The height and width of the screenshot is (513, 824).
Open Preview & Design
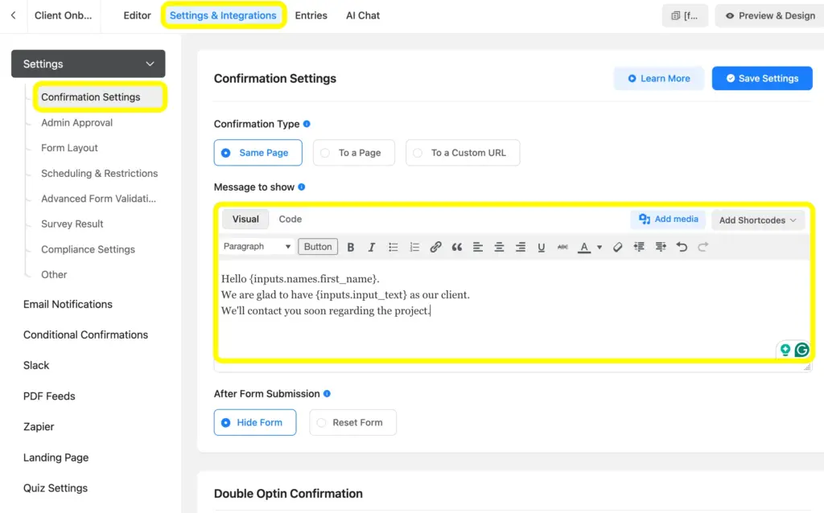[770, 16]
